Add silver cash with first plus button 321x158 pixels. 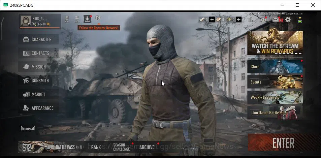pos(212,20)
